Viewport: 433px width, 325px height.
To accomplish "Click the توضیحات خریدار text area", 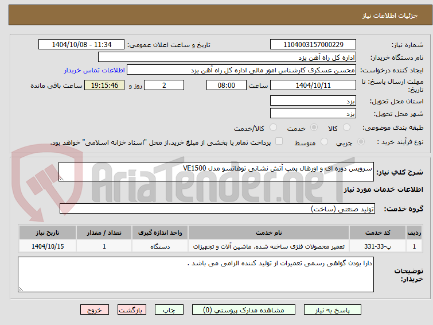I will [196, 274].
